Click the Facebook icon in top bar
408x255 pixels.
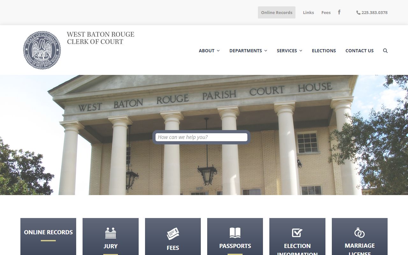(339, 12)
